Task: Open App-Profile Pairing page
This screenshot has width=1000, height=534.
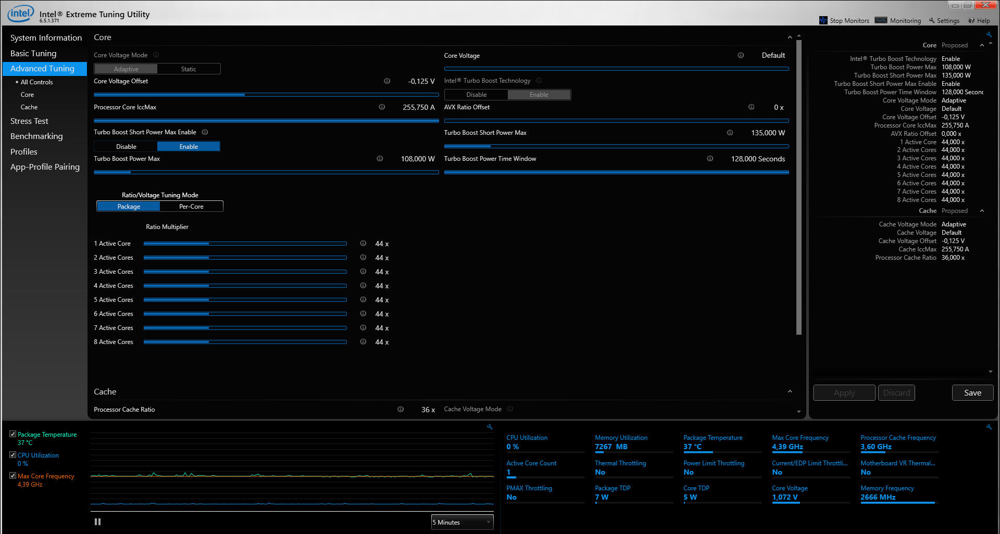Action: point(45,167)
